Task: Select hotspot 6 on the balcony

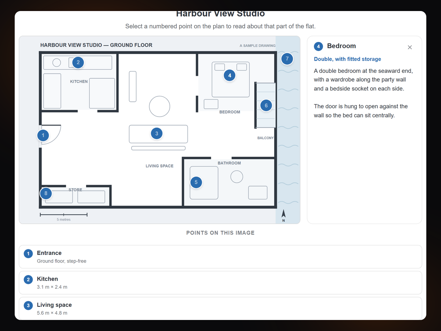Action: coord(266,106)
